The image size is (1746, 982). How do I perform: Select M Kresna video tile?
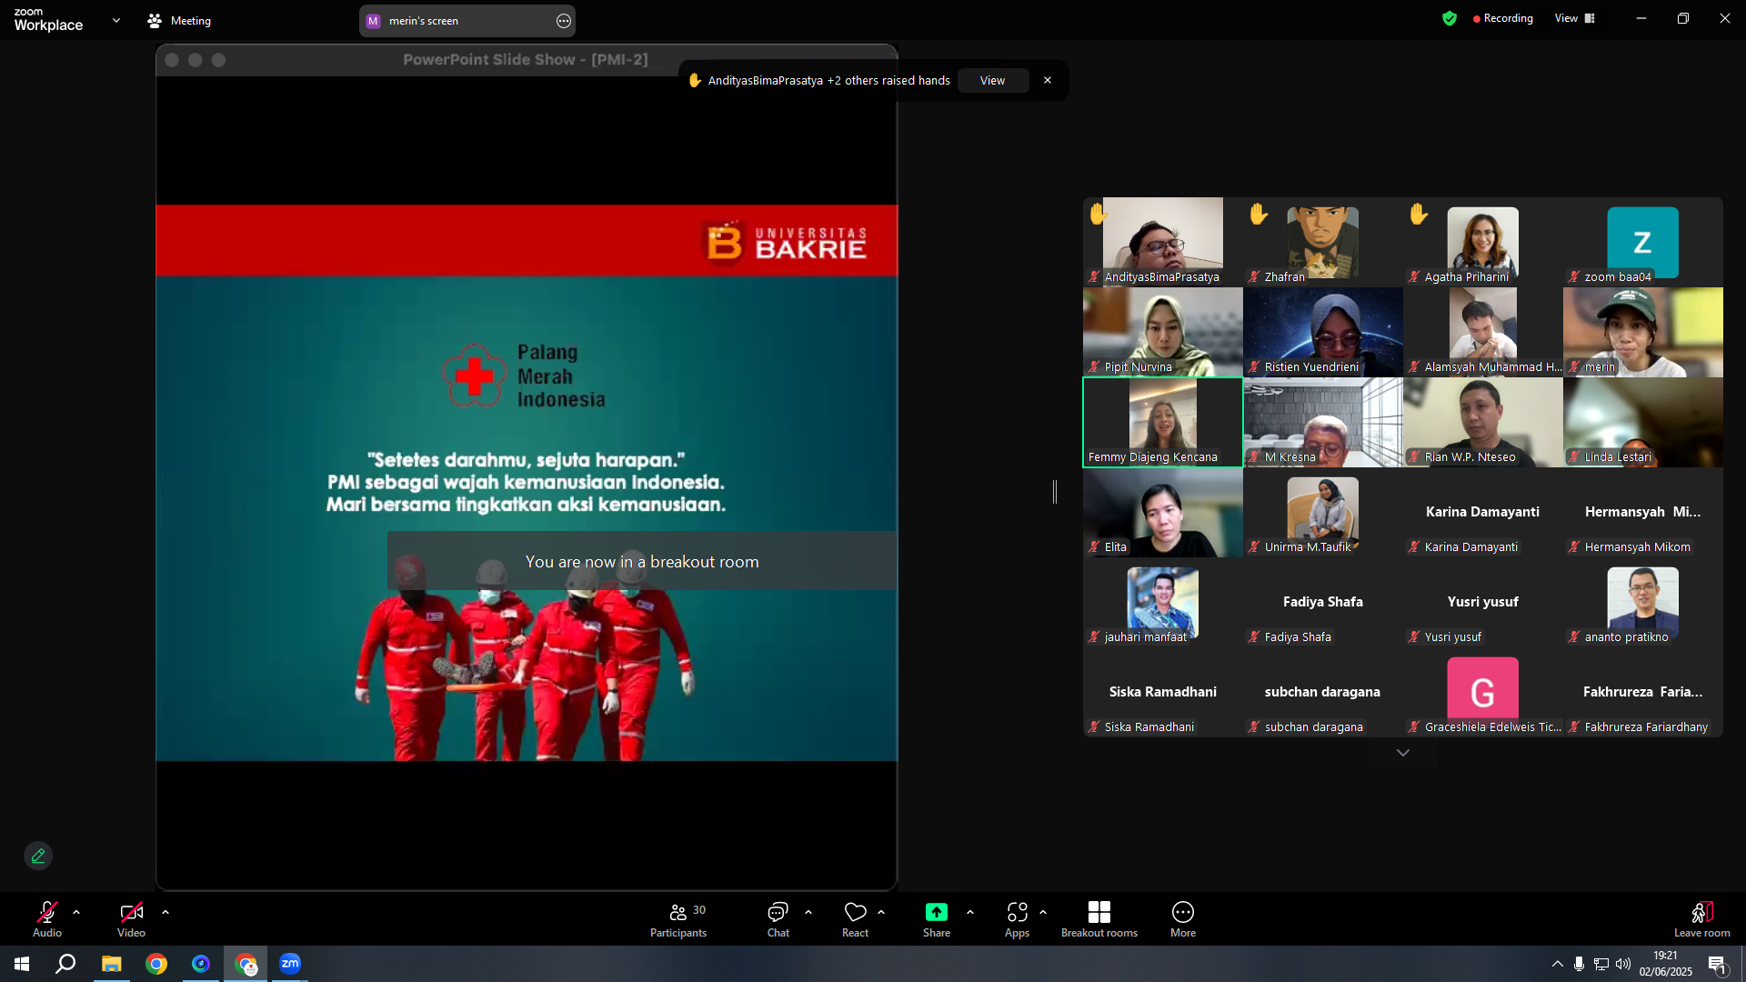pos(1323,422)
